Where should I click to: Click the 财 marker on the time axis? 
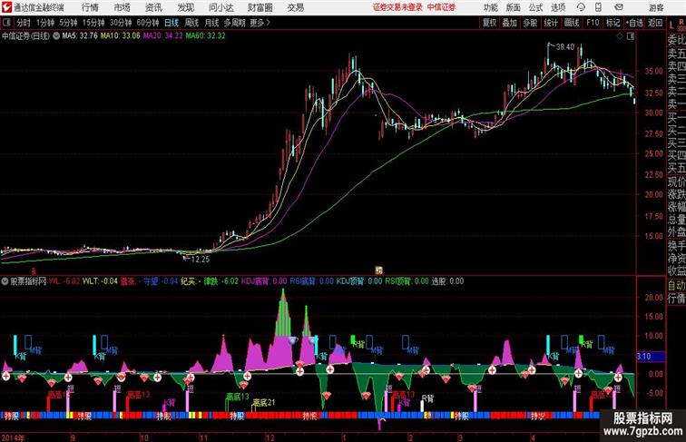379,270
